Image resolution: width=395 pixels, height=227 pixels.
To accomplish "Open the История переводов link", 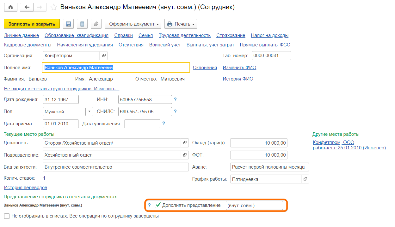I will [x=25, y=188].
